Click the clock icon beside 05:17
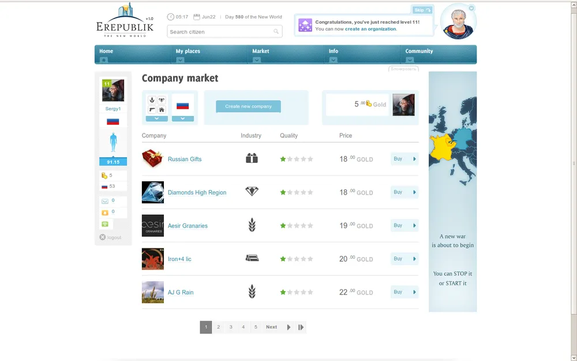The image size is (577, 361). (x=170, y=17)
